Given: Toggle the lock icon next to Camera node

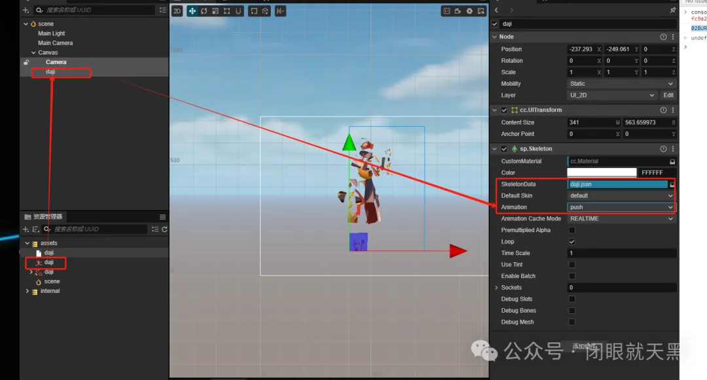Looking at the screenshot, I should pyautogui.click(x=26, y=62).
